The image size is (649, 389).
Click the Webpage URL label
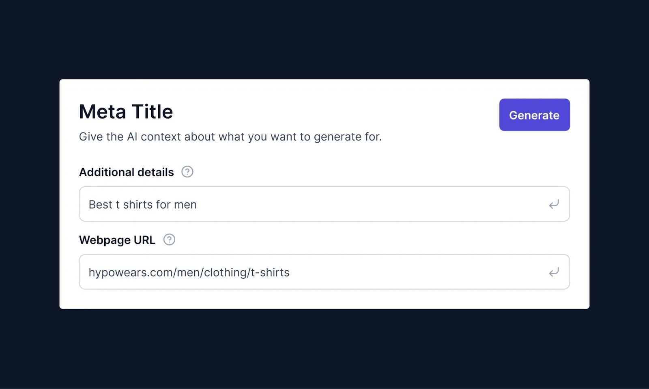[x=117, y=240]
